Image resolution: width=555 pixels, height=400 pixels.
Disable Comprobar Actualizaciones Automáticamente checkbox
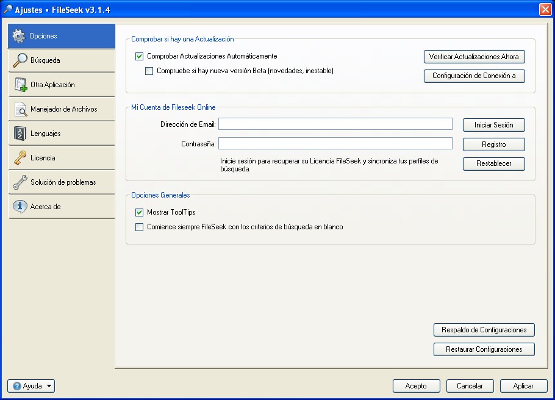(140, 56)
